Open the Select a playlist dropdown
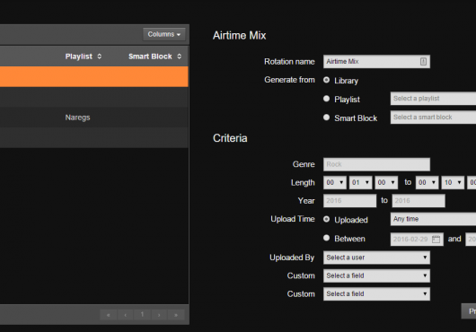Image resolution: width=476 pixels, height=332 pixels. coord(433,99)
